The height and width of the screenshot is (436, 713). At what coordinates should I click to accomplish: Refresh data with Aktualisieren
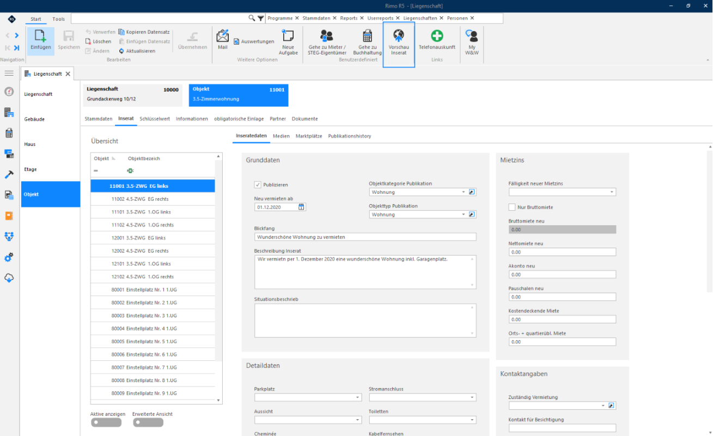coord(137,51)
